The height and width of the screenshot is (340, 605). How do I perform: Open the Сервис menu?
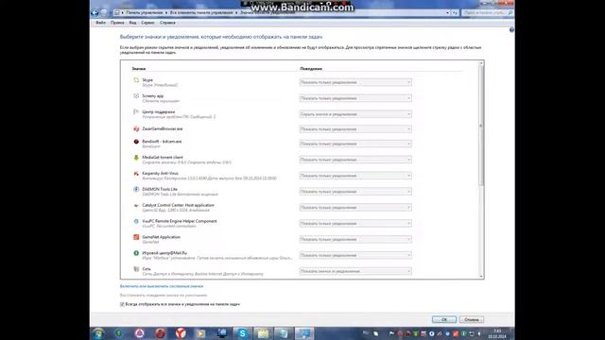click(147, 23)
